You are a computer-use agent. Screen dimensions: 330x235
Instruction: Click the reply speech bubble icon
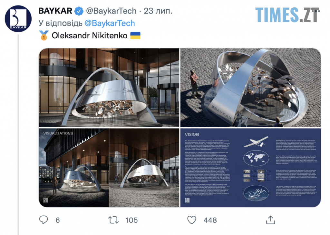pos(44,220)
